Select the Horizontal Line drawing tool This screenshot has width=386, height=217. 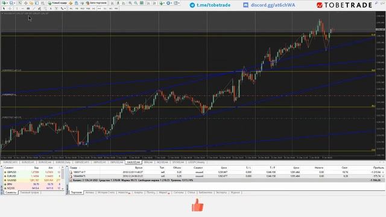tap(22, 8)
